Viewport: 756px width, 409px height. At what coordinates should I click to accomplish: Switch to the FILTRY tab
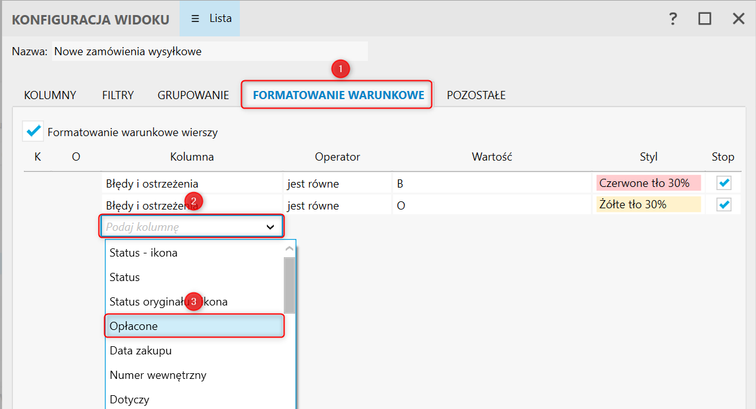point(118,95)
